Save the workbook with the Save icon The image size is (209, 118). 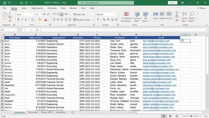coord(4,3)
